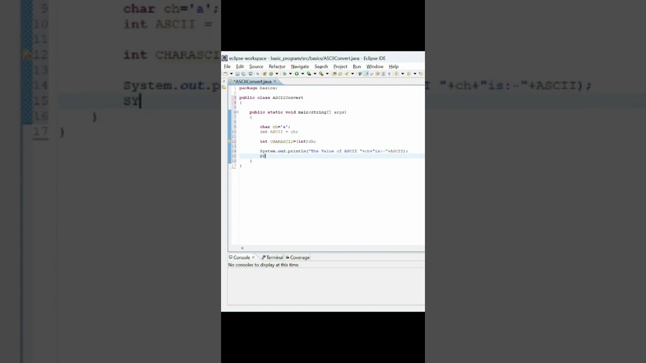Expand the Run dropdown arrow

tap(302, 74)
